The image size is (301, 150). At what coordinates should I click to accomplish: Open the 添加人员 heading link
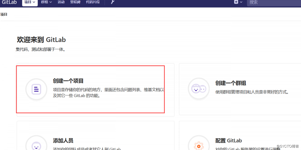coord(63,141)
